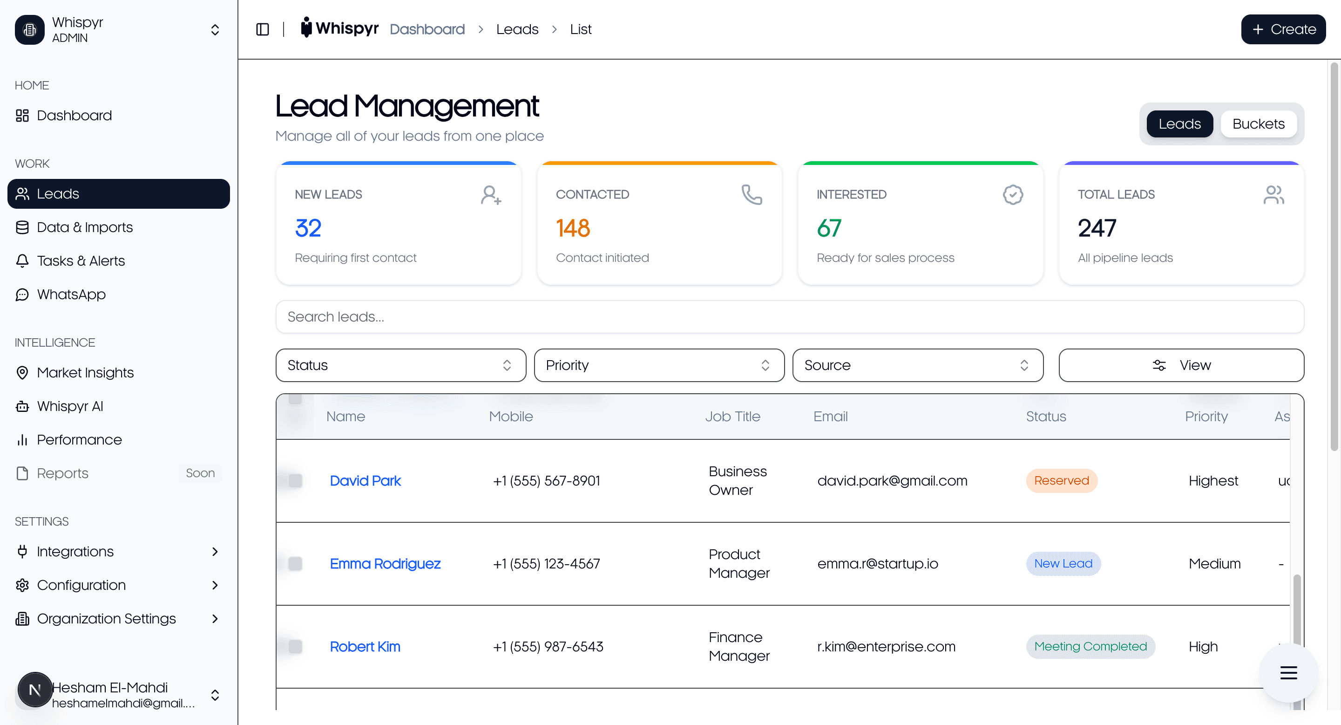Open Whispyr AI robot item
Viewport: 1341px width, 725px height.
(70, 406)
